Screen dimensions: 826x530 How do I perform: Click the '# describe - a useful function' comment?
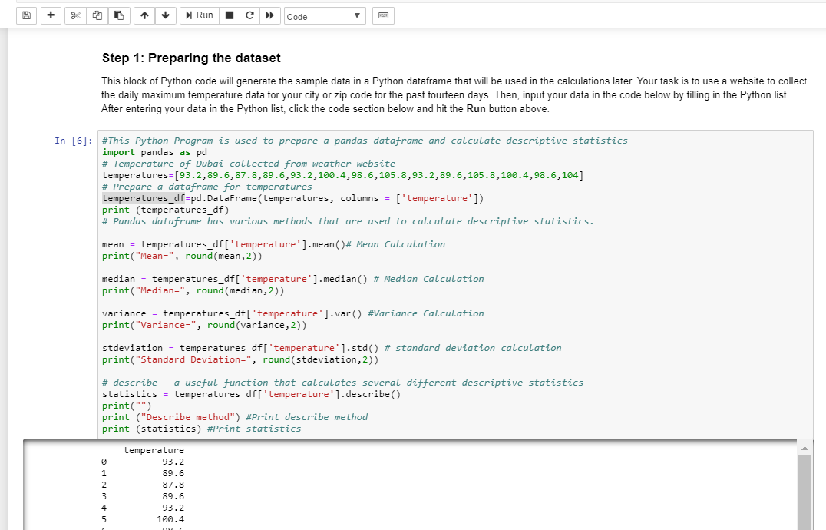343,383
